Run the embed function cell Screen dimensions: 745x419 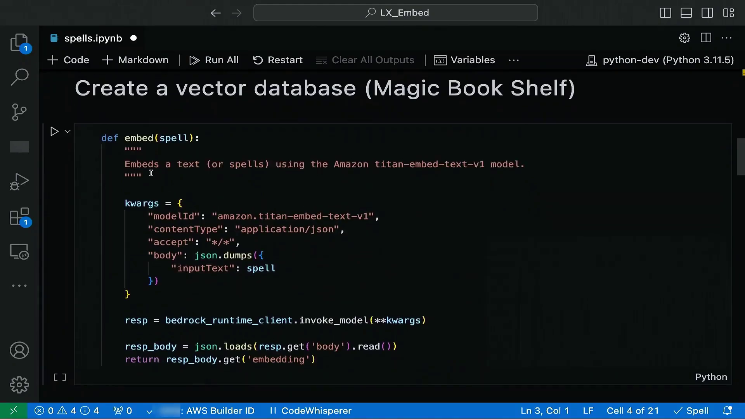click(54, 132)
